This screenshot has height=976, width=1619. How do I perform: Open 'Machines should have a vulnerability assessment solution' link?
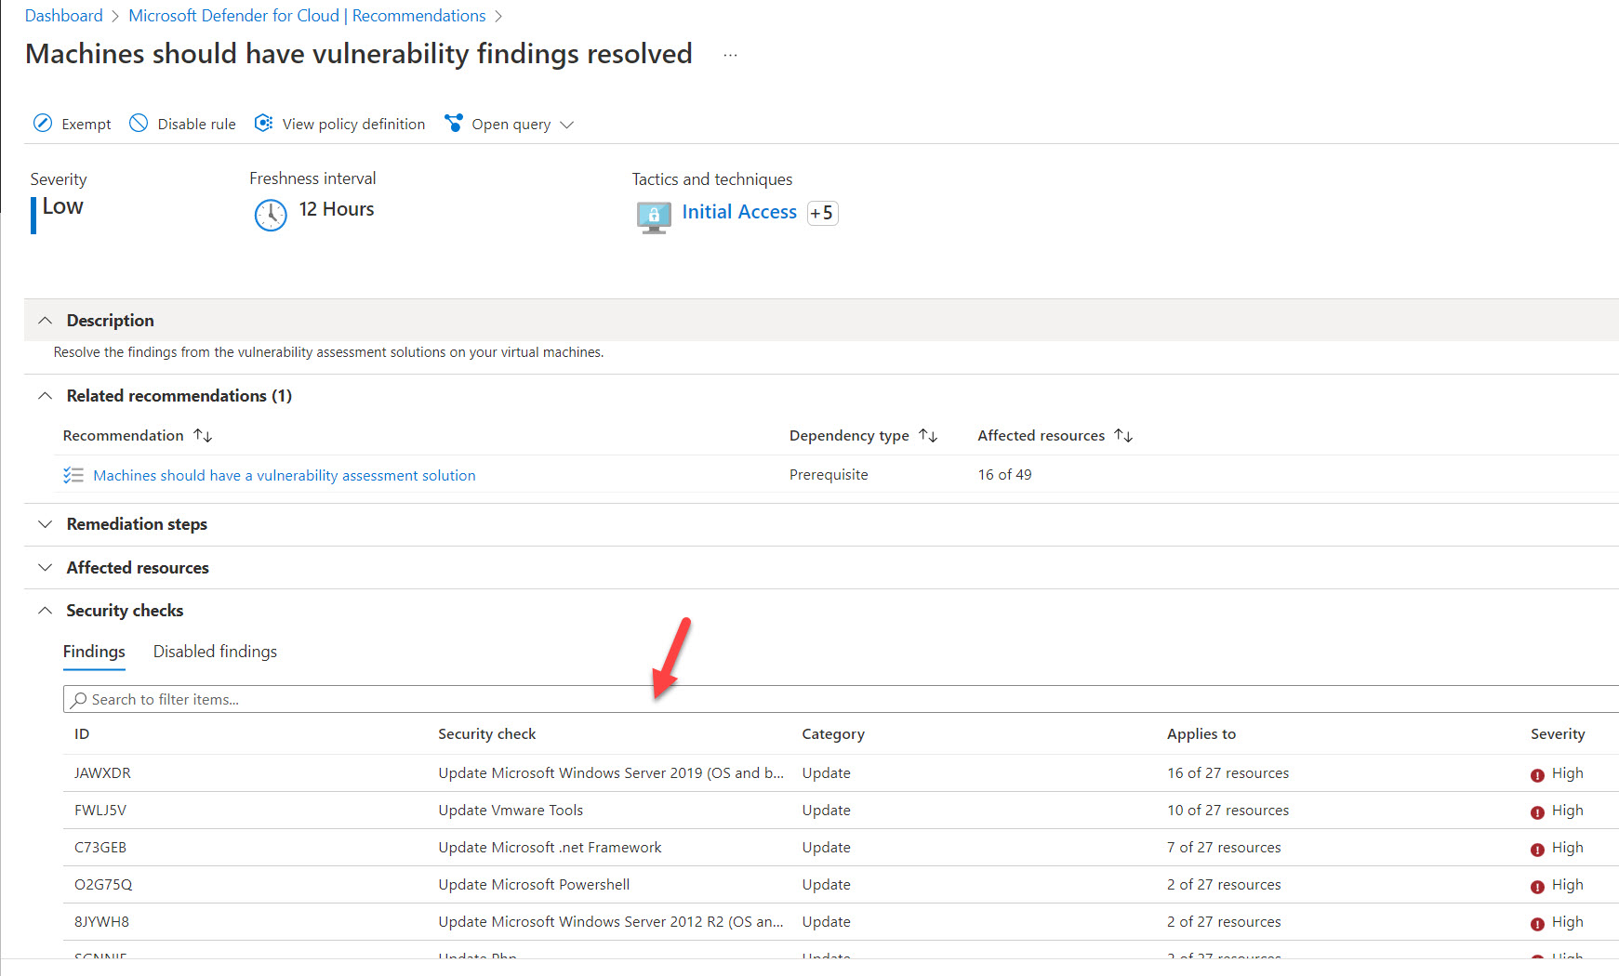284,476
